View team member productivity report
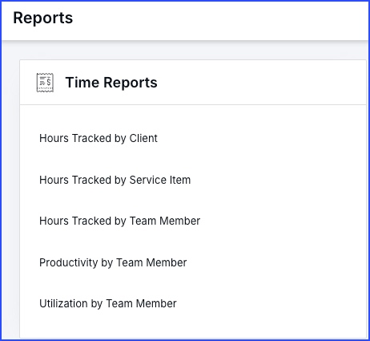This screenshot has height=341, width=370. pos(113,262)
